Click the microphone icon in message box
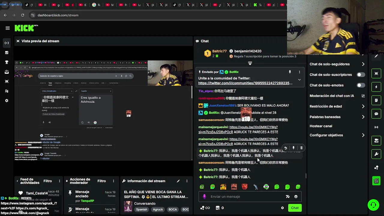 click(x=204, y=196)
